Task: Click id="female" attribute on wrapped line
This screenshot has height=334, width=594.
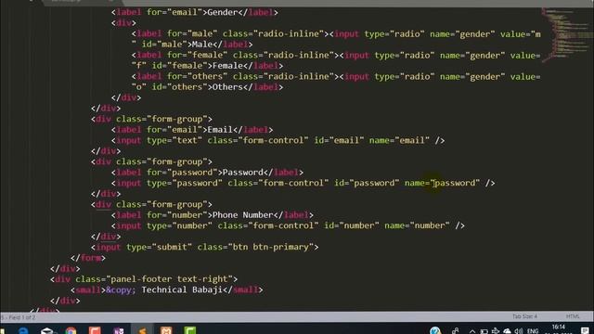Action: (x=179, y=66)
